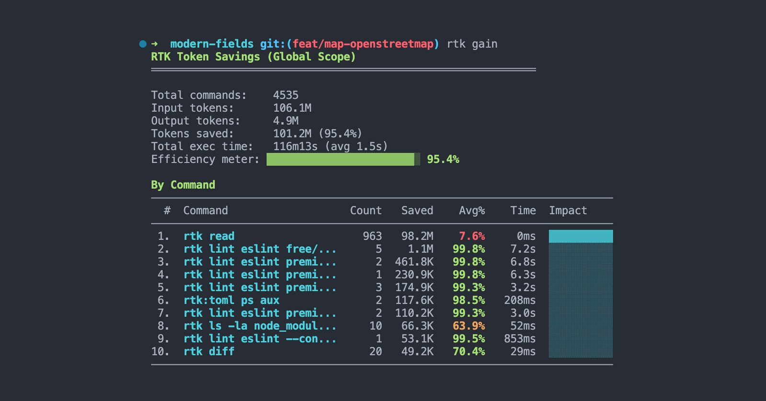Click the green prompt arrow
The height and width of the screenshot is (401, 766).
click(155, 44)
